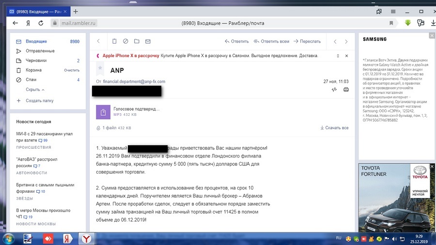Click the lock icon in the address bar
The height and width of the screenshot is (245, 436).
55,23
